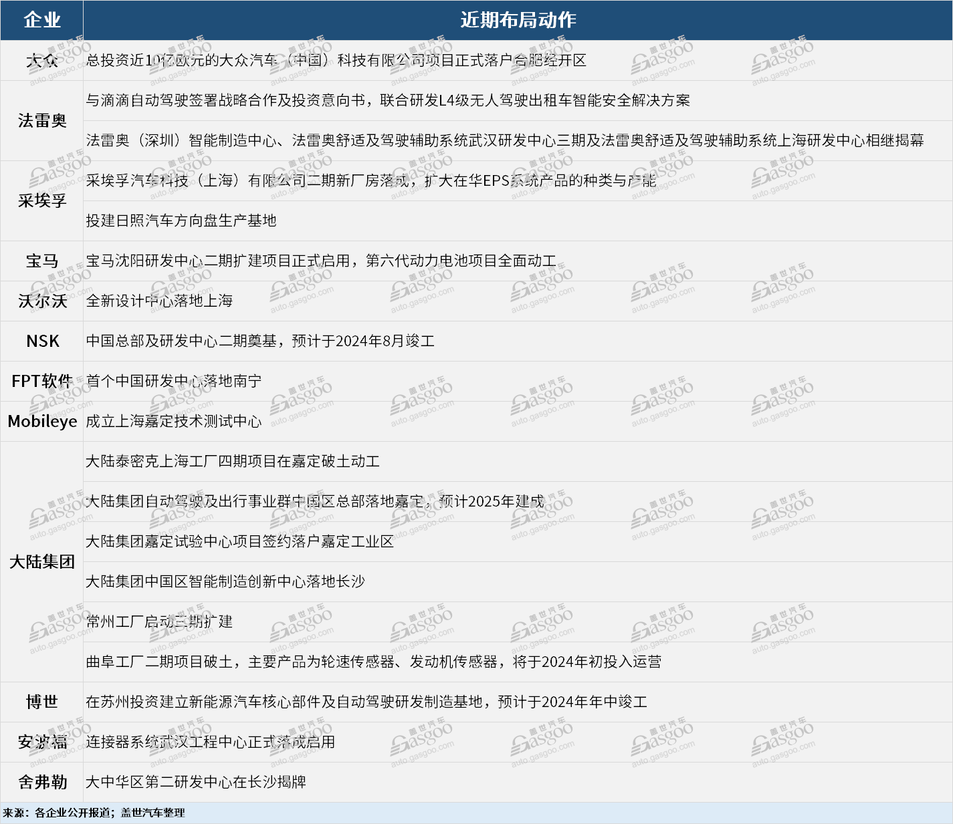Click the 在苏州投资建立新能源汽车 row
Screen dimensions: 953x824
coord(518,702)
